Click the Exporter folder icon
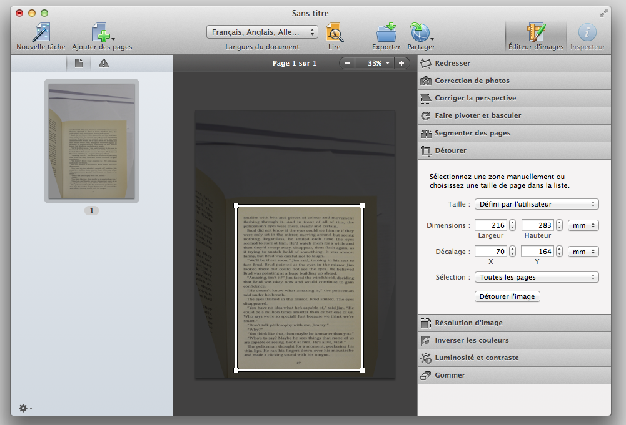Viewport: 626px width, 425px height. [386, 32]
